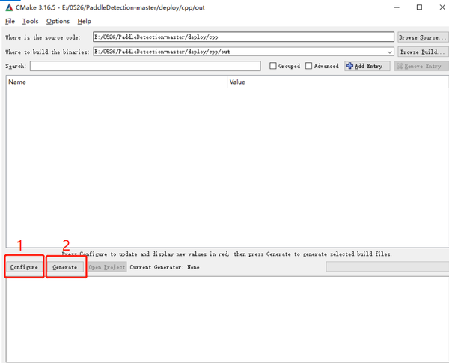Focus the Search input field
The image size is (449, 363).
[x=145, y=66]
